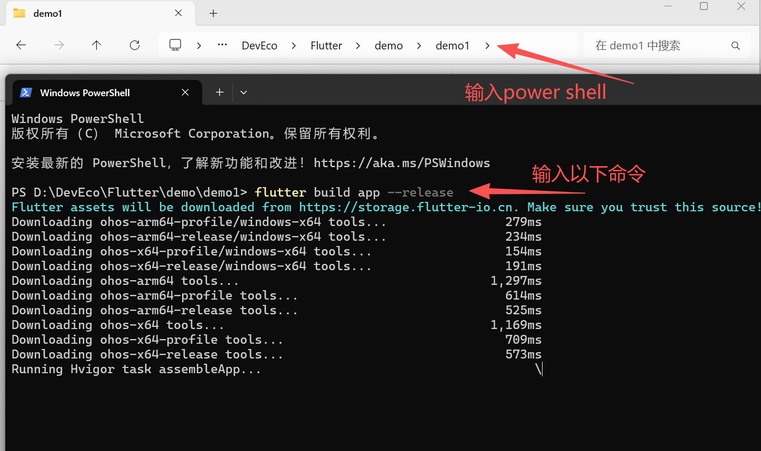
Task: Click the This PC monitor icon
Action: (175, 45)
